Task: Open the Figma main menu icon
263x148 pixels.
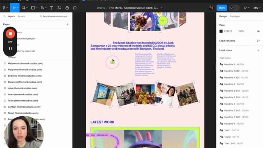Action: (x=4, y=8)
